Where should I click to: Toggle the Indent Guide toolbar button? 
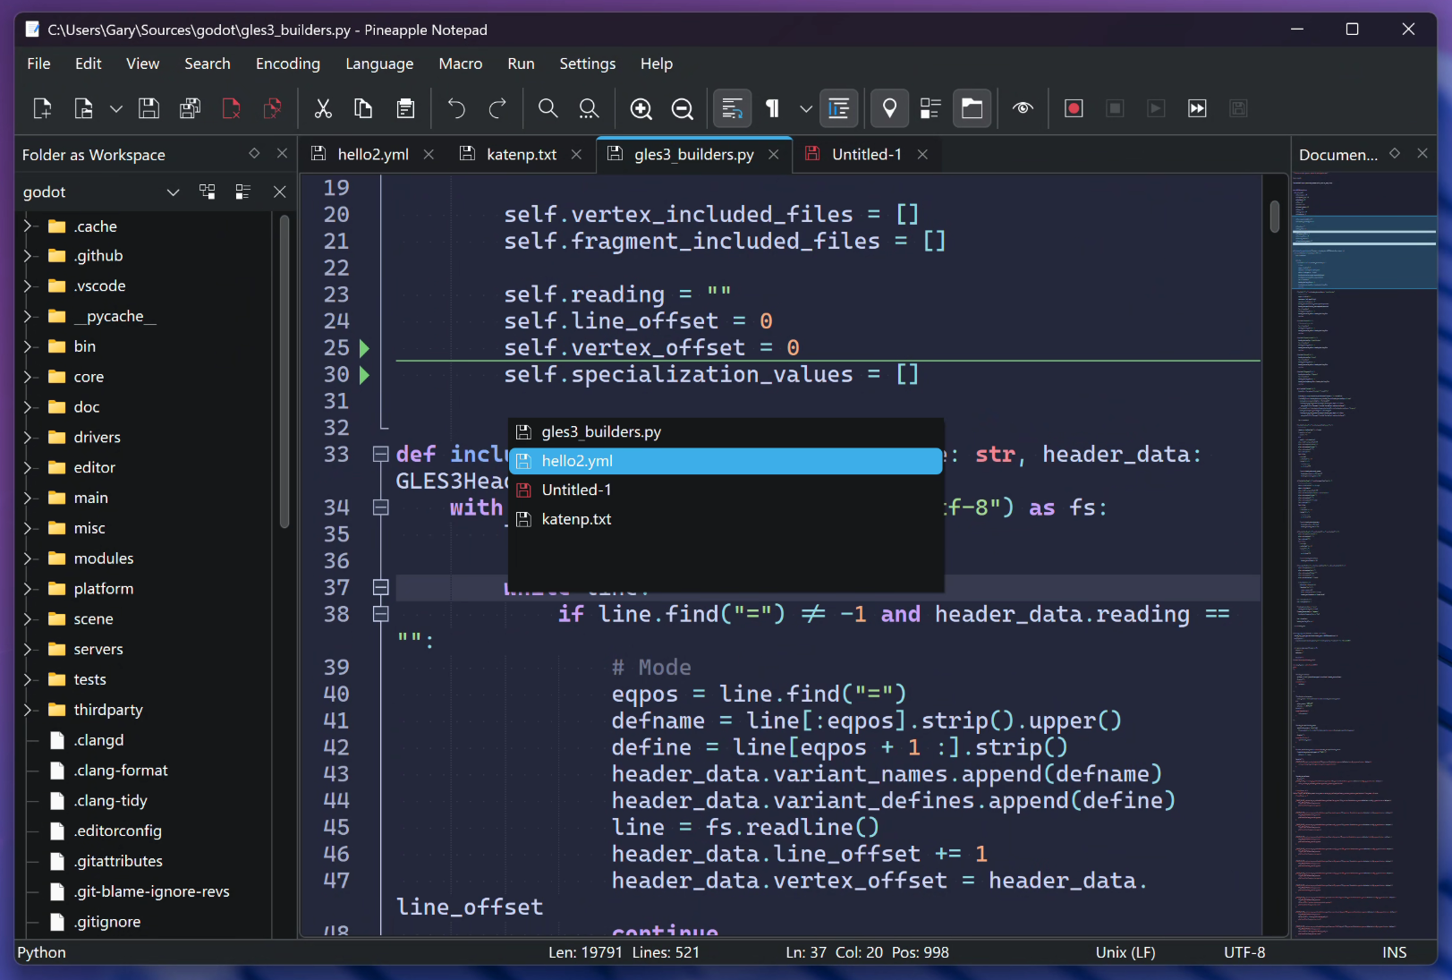pyautogui.click(x=838, y=108)
